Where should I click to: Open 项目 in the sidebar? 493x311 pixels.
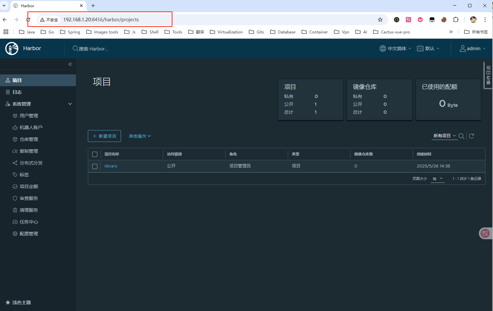point(38,80)
